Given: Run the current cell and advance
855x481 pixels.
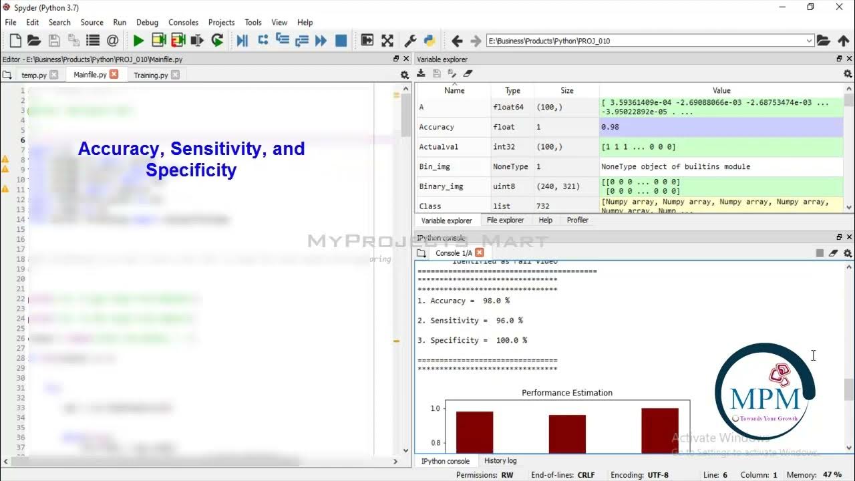Looking at the screenshot, I should click(178, 41).
